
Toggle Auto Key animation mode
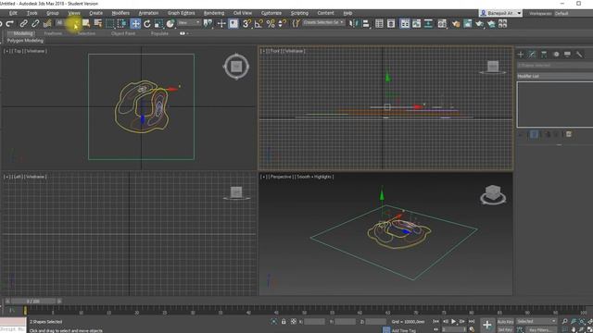point(505,322)
